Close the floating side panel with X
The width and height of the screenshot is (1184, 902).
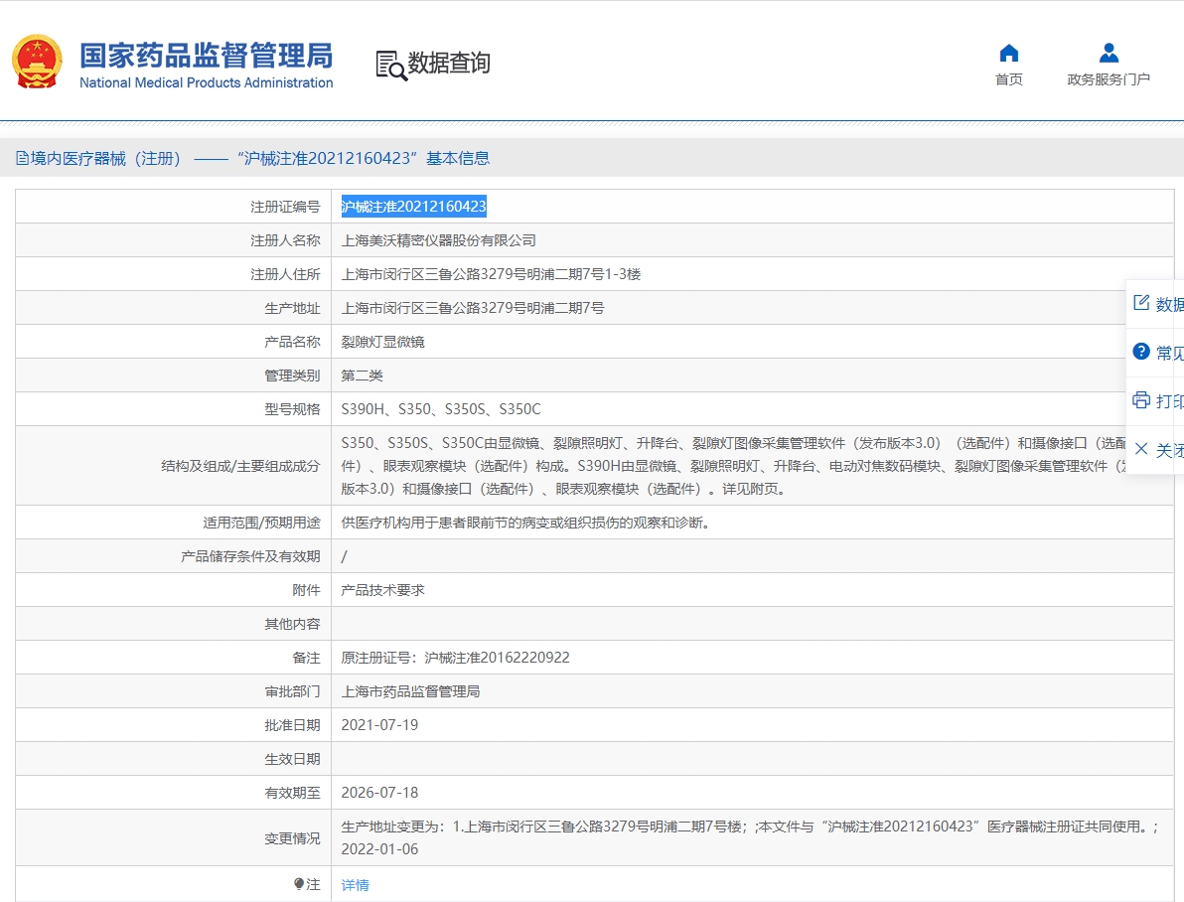[1141, 449]
